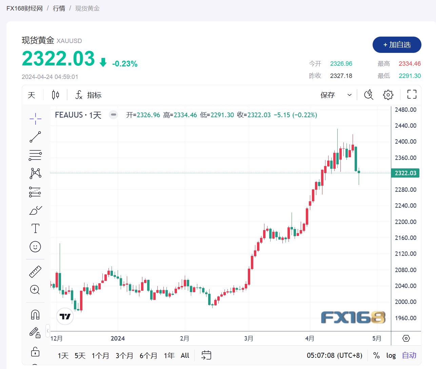Viewport: 436px width, 369px height.
Task: Change the 天 time interval
Action: click(x=32, y=95)
